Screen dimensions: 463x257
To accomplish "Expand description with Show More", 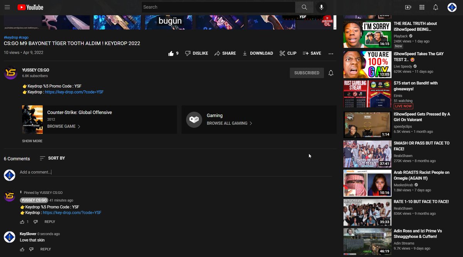I will [32, 141].
